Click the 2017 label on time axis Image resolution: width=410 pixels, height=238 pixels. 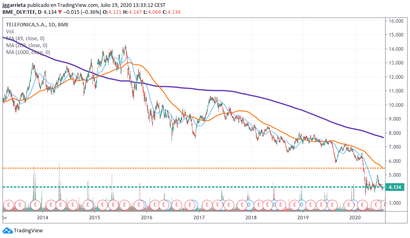(x=199, y=218)
